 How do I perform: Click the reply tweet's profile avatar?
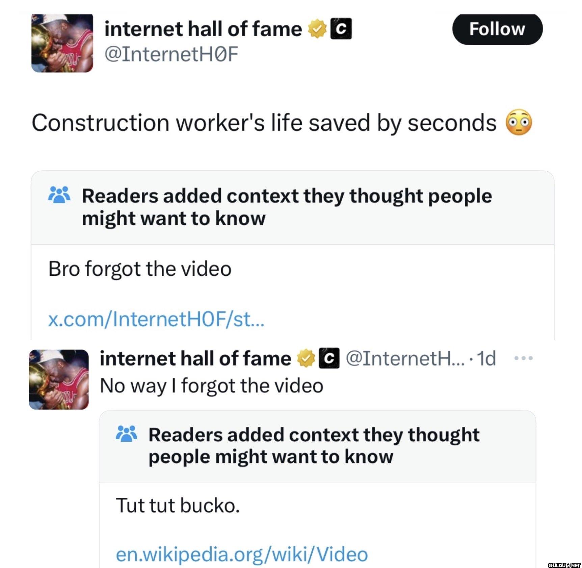(59, 379)
